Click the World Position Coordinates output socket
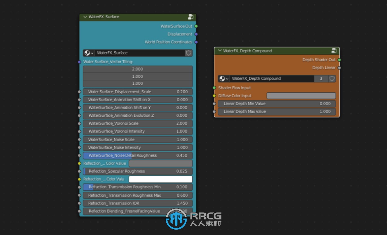This screenshot has height=235, width=387. (196, 42)
